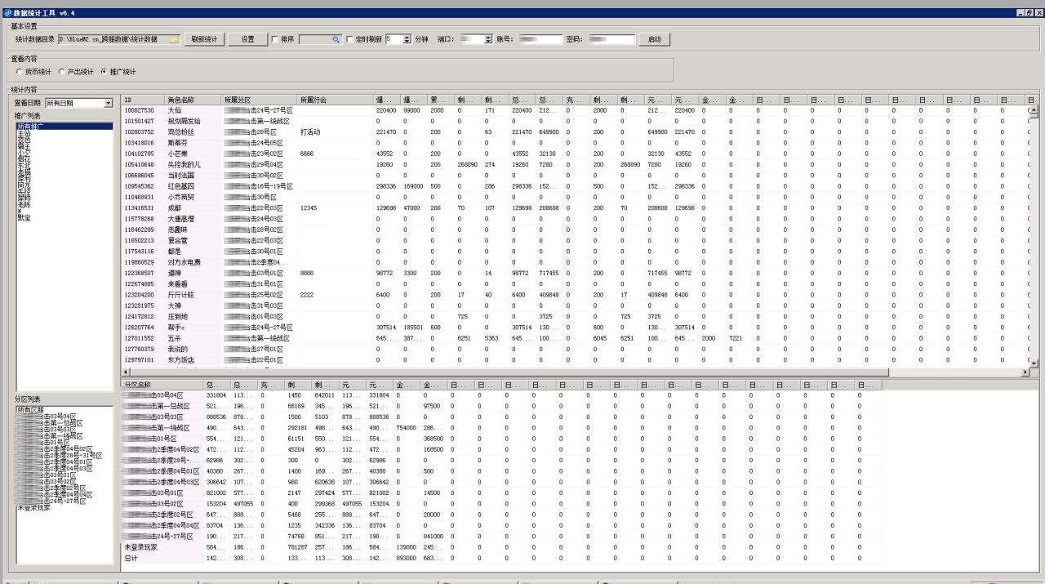The height and width of the screenshot is (584, 1045).
Task: Click the scroll-down arrow of the upper table
Action: (1034, 363)
